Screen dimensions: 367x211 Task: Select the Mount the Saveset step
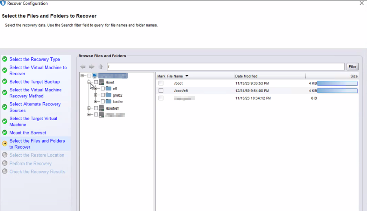pyautogui.click(x=28, y=133)
